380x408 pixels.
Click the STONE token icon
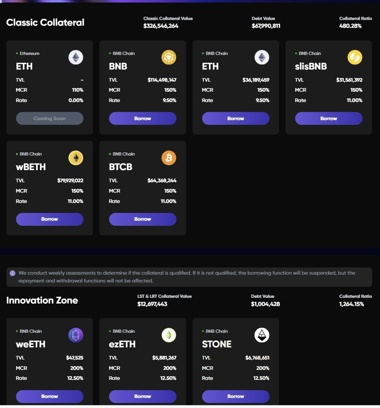[262, 335]
